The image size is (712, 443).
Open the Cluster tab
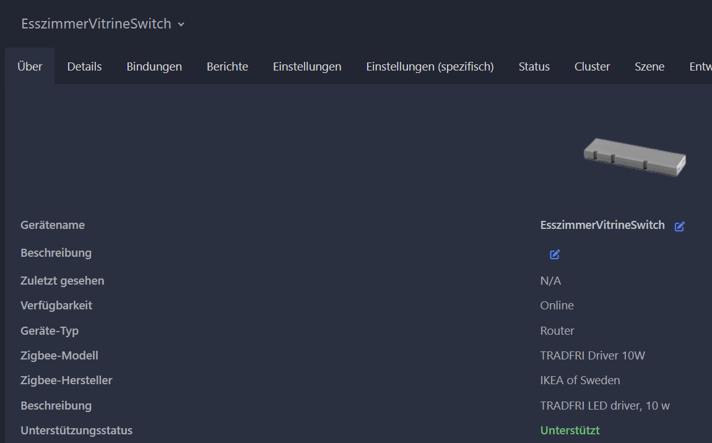(592, 66)
